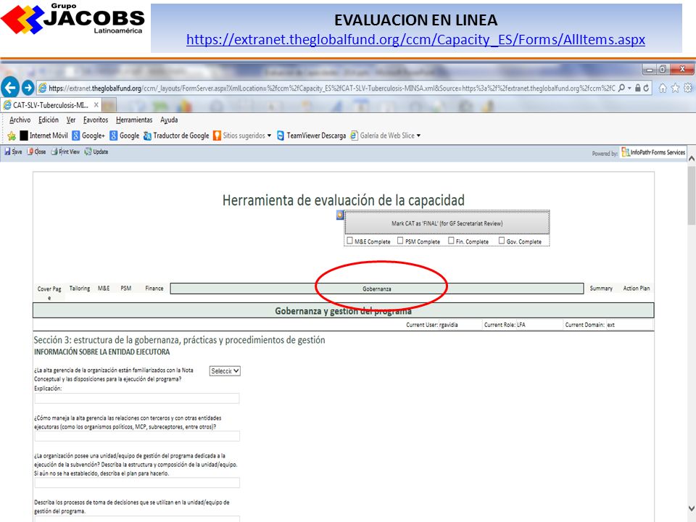Go back with the browser Back arrow

click(x=10, y=88)
